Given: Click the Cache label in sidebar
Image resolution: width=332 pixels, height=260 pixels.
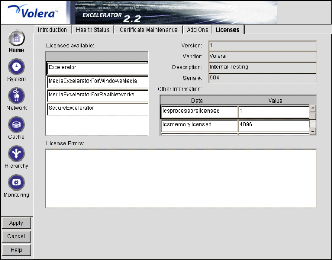Looking at the screenshot, I should [16, 137].
